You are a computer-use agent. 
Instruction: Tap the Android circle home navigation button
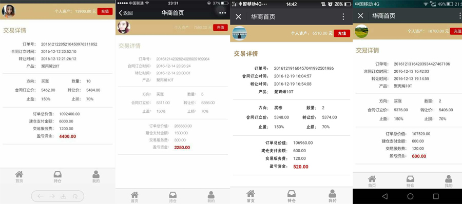410,196
